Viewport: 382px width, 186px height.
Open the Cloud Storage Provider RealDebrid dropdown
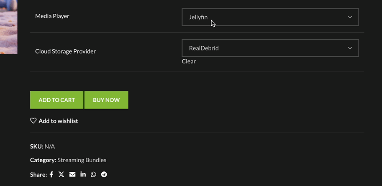tap(270, 48)
